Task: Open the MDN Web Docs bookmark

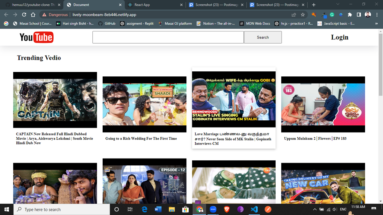Action: [x=255, y=24]
